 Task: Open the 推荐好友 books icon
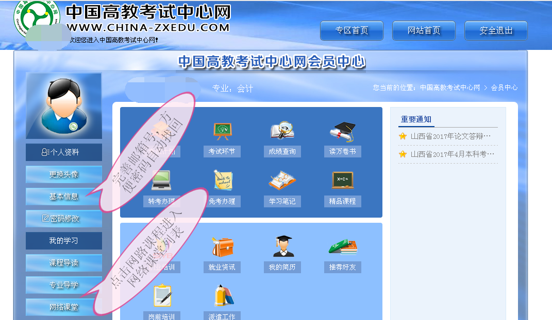point(342,247)
